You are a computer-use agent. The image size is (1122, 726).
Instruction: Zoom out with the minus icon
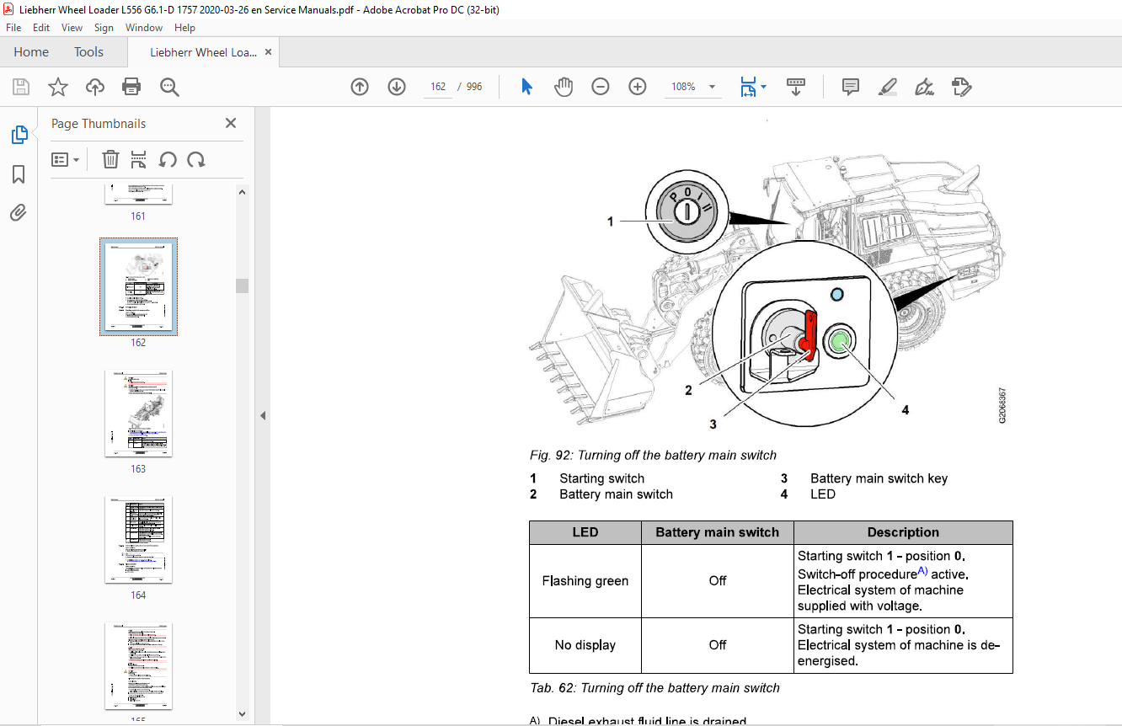[601, 87]
